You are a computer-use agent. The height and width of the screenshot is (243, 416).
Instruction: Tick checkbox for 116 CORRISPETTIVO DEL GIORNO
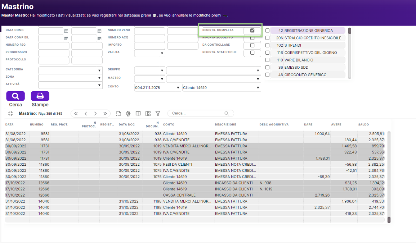point(267,53)
